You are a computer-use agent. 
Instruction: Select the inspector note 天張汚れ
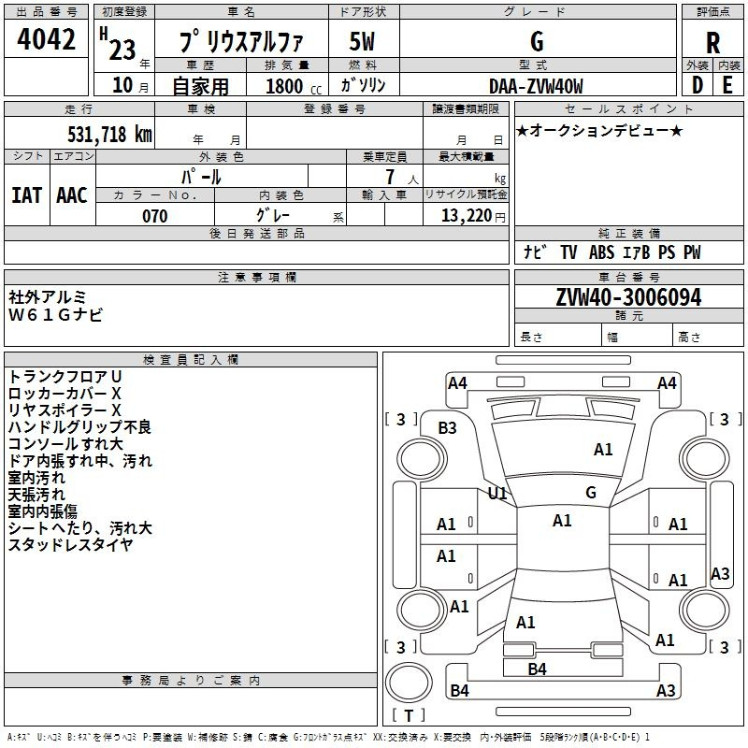(x=36, y=495)
